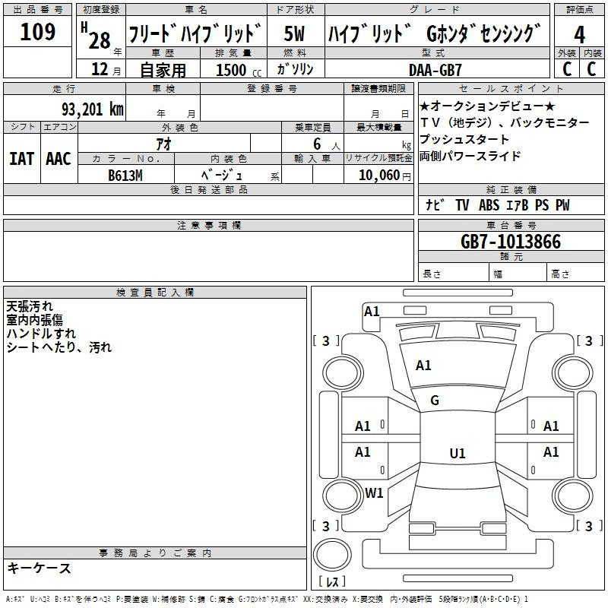Select chassis number GB7-1013866

511,242
